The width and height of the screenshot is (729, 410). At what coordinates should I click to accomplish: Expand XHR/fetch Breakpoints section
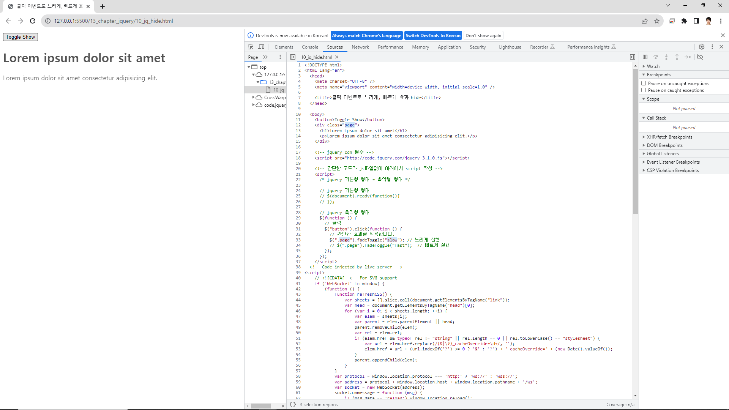click(x=669, y=137)
